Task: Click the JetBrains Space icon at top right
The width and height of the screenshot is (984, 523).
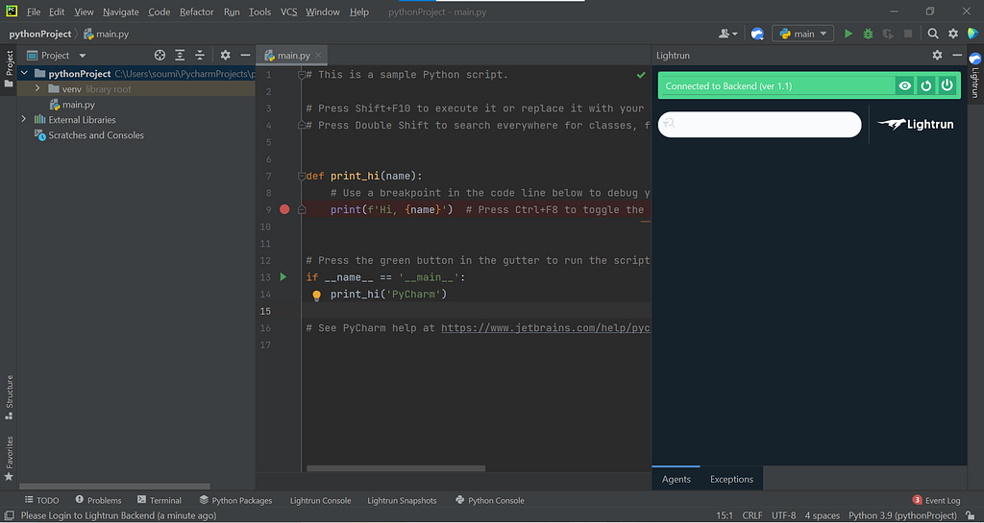Action: pos(973,34)
